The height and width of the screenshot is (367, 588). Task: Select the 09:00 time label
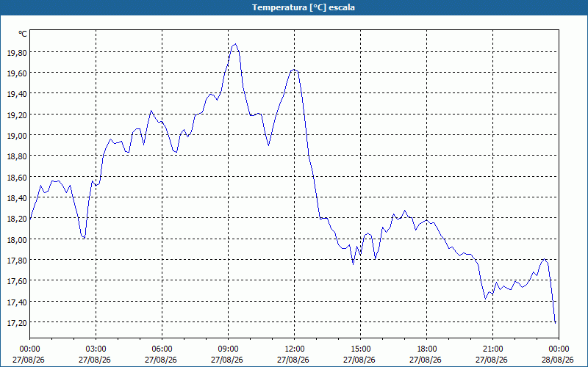pyautogui.click(x=228, y=349)
